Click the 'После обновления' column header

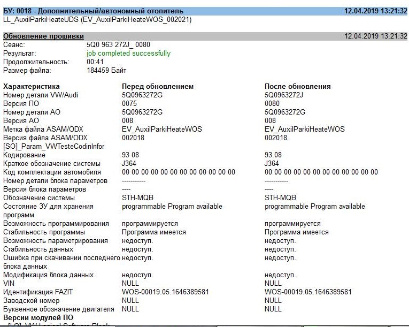[298, 87]
